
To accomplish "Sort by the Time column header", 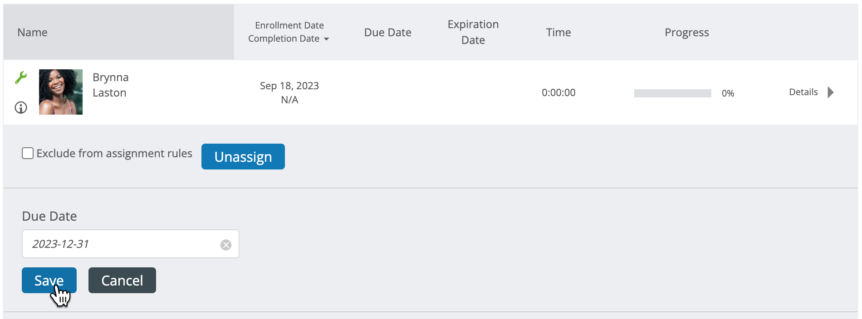I will click(x=558, y=33).
